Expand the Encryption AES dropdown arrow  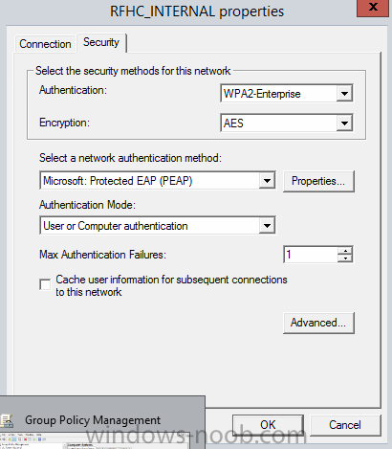(344, 123)
